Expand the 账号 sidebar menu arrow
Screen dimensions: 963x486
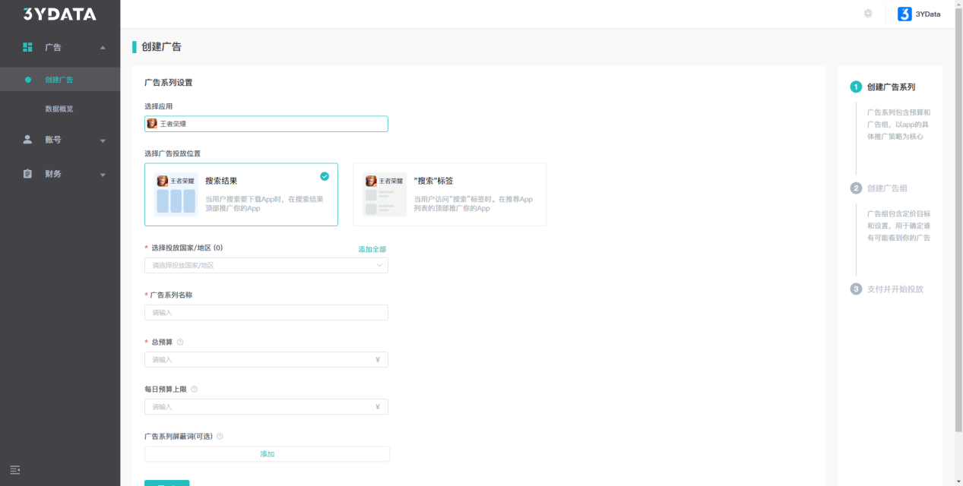click(x=103, y=140)
